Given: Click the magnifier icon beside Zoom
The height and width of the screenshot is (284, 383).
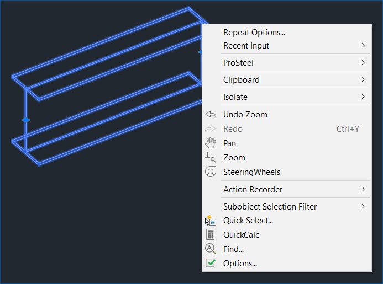Looking at the screenshot, I should (210, 158).
